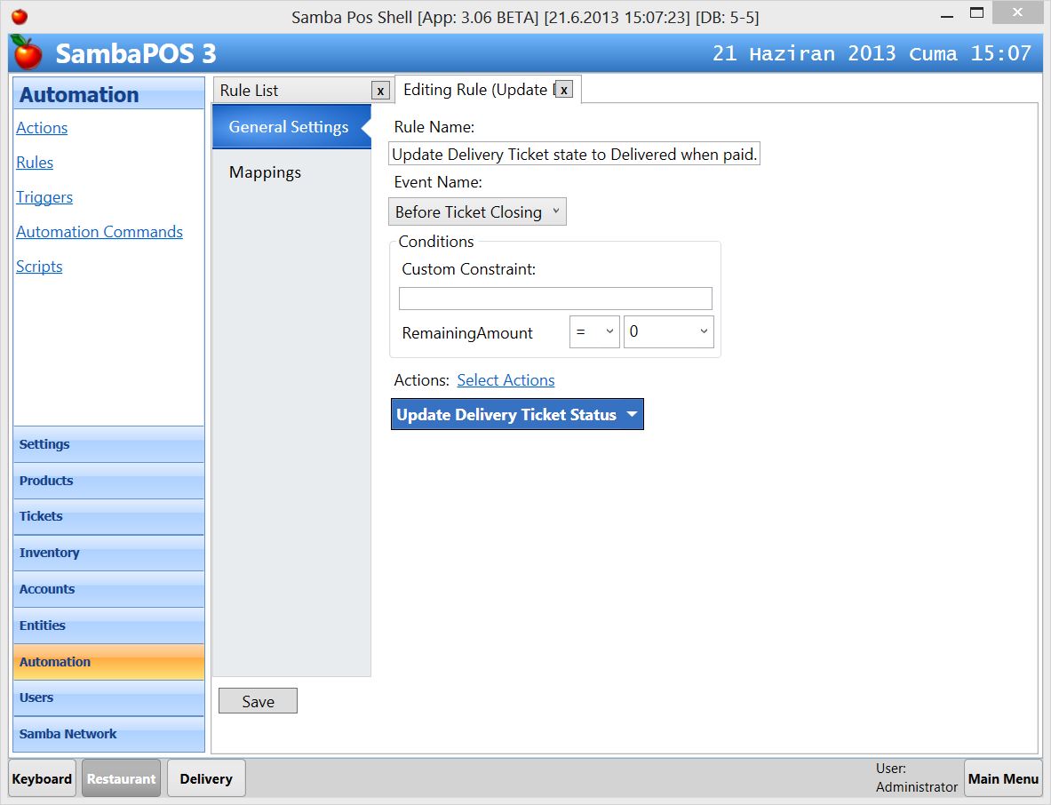Expand the Accounts section
This screenshot has height=805, width=1051.
(46, 589)
